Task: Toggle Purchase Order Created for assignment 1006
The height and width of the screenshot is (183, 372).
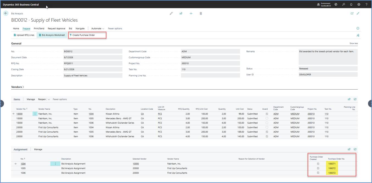Action: tap(318, 173)
